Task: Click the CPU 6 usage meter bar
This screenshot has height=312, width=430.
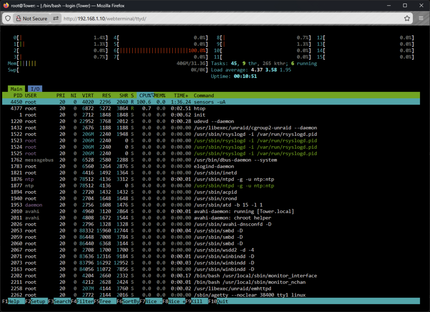Action: (x=161, y=50)
